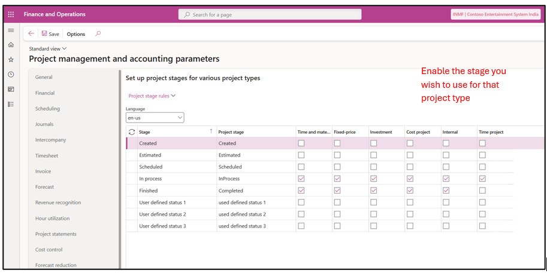The width and height of the screenshot is (547, 273).
Task: Click the company INMF Contoso button
Action: pyautogui.click(x=495, y=14)
